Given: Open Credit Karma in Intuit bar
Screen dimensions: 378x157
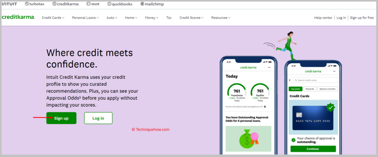Looking at the screenshot, I should point(66,4).
